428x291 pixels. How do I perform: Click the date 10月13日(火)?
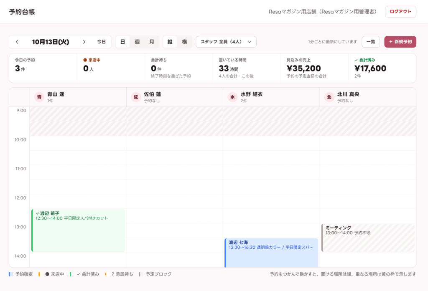pos(51,42)
